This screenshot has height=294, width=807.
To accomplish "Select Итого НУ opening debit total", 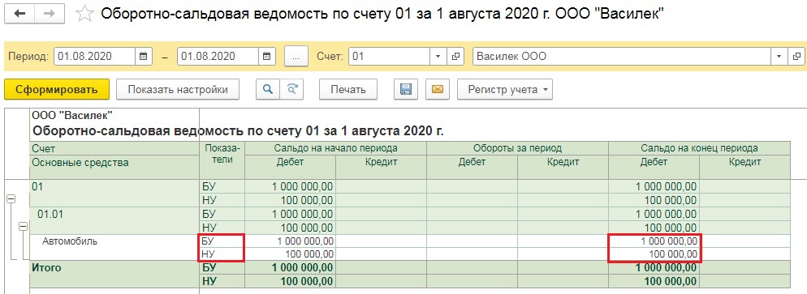I will click(x=291, y=281).
